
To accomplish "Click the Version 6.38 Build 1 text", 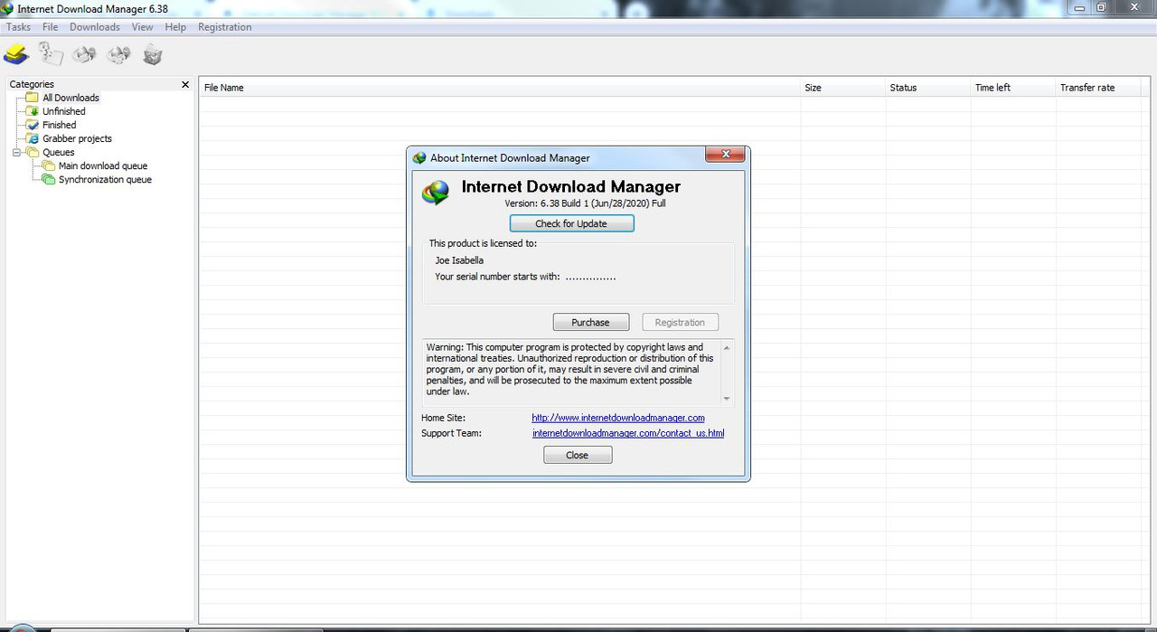I will tap(585, 203).
